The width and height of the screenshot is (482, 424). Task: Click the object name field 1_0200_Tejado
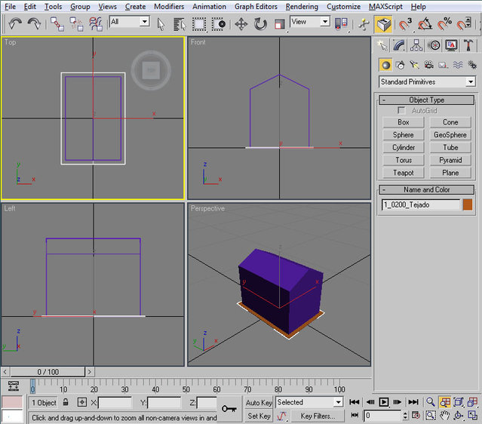[x=420, y=204]
